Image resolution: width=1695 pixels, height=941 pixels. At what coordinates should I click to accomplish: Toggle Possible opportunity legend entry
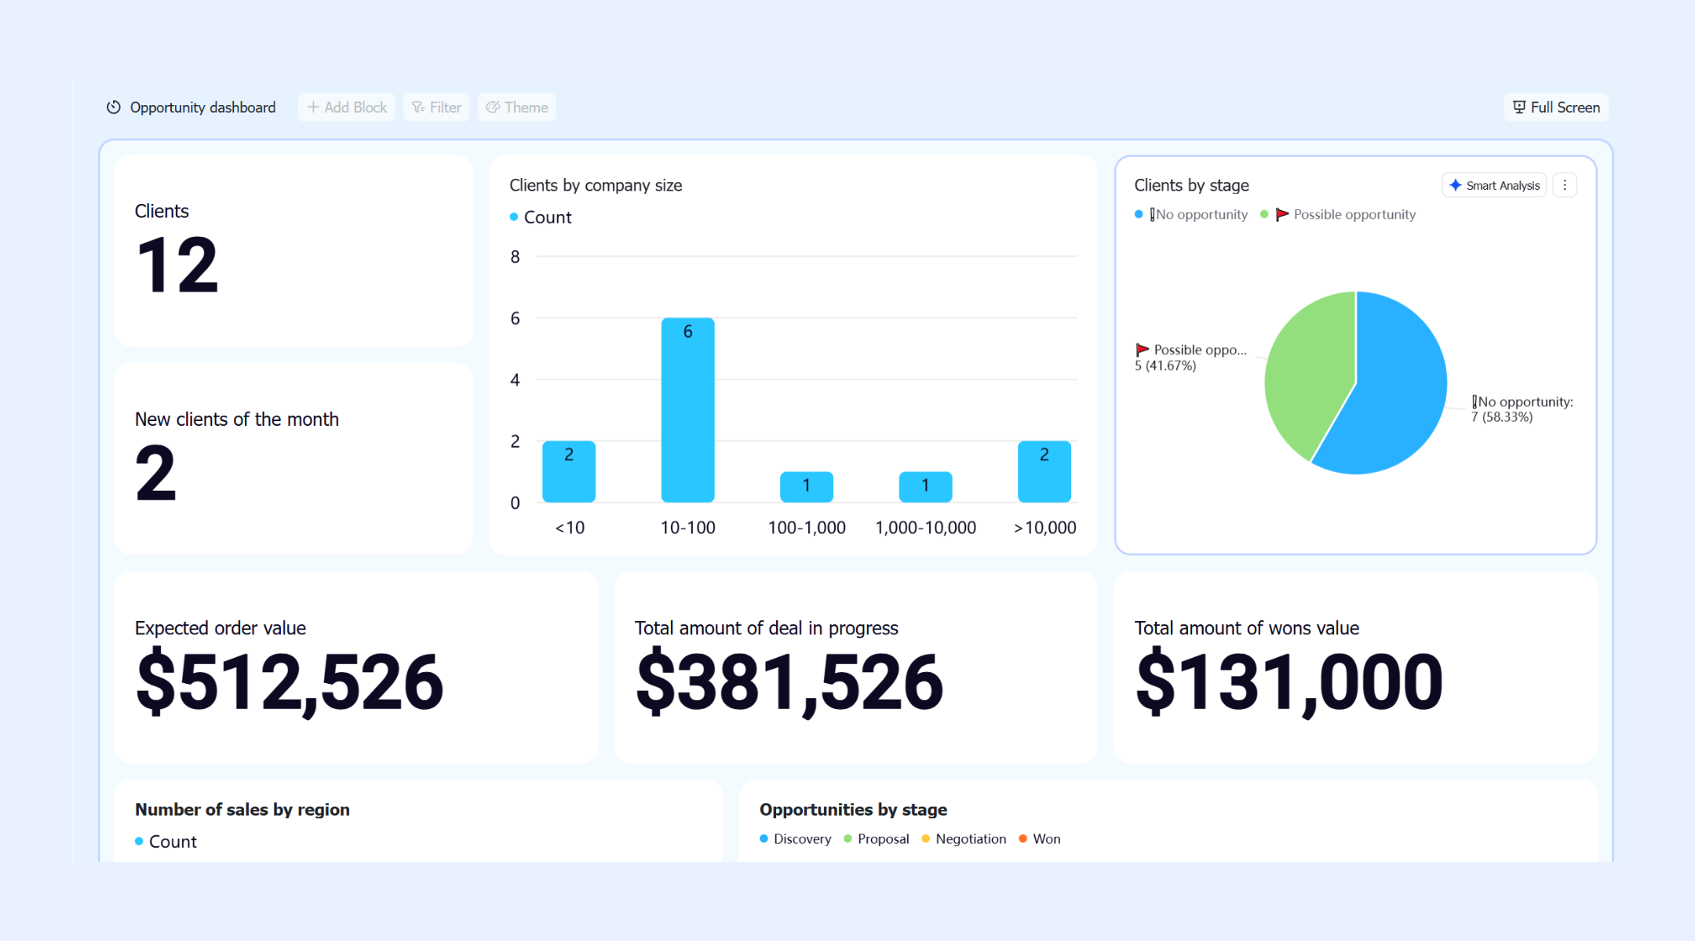pos(1338,215)
